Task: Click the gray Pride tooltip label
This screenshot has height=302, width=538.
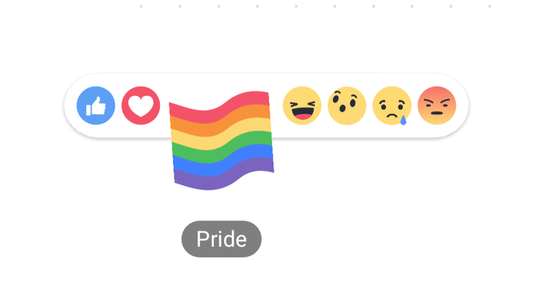Action: (x=221, y=239)
